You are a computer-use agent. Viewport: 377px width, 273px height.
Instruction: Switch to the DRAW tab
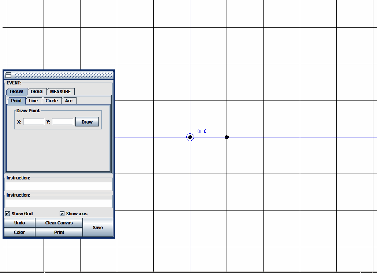(x=16, y=92)
